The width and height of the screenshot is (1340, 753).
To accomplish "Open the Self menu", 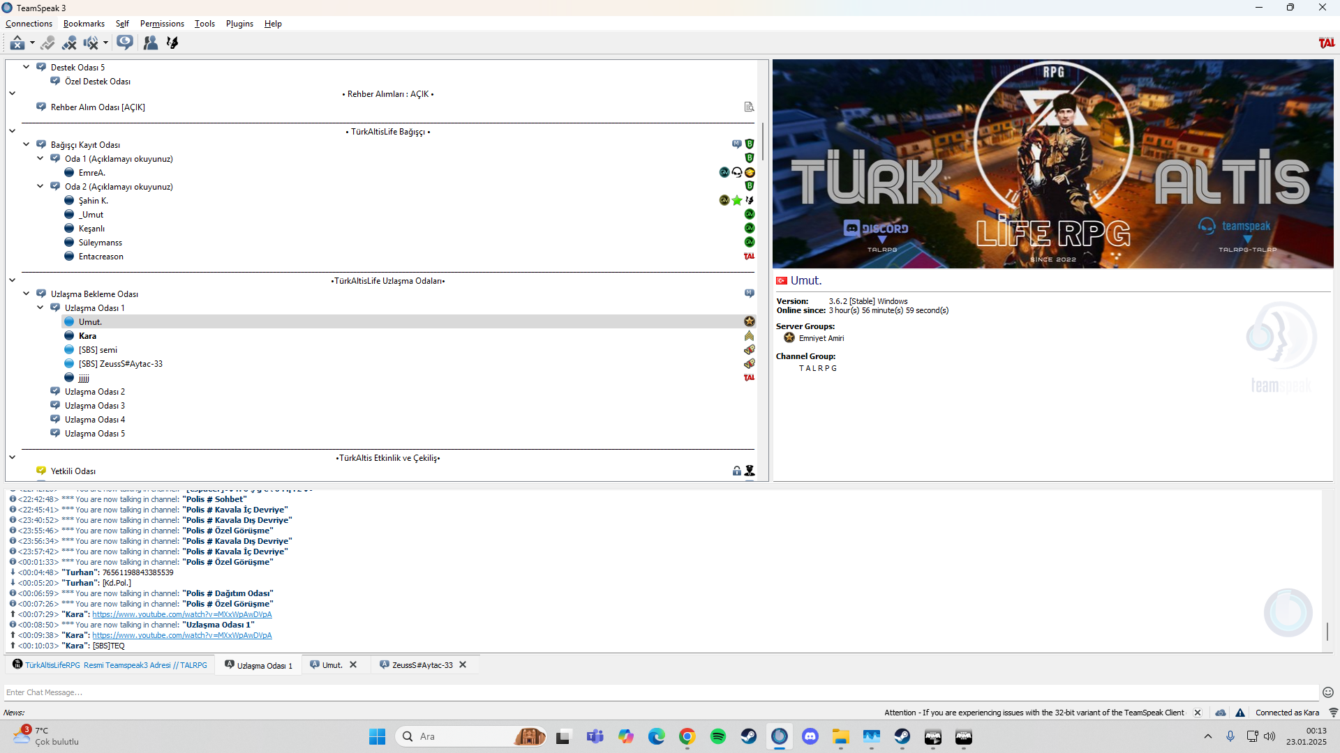I will click(122, 24).
